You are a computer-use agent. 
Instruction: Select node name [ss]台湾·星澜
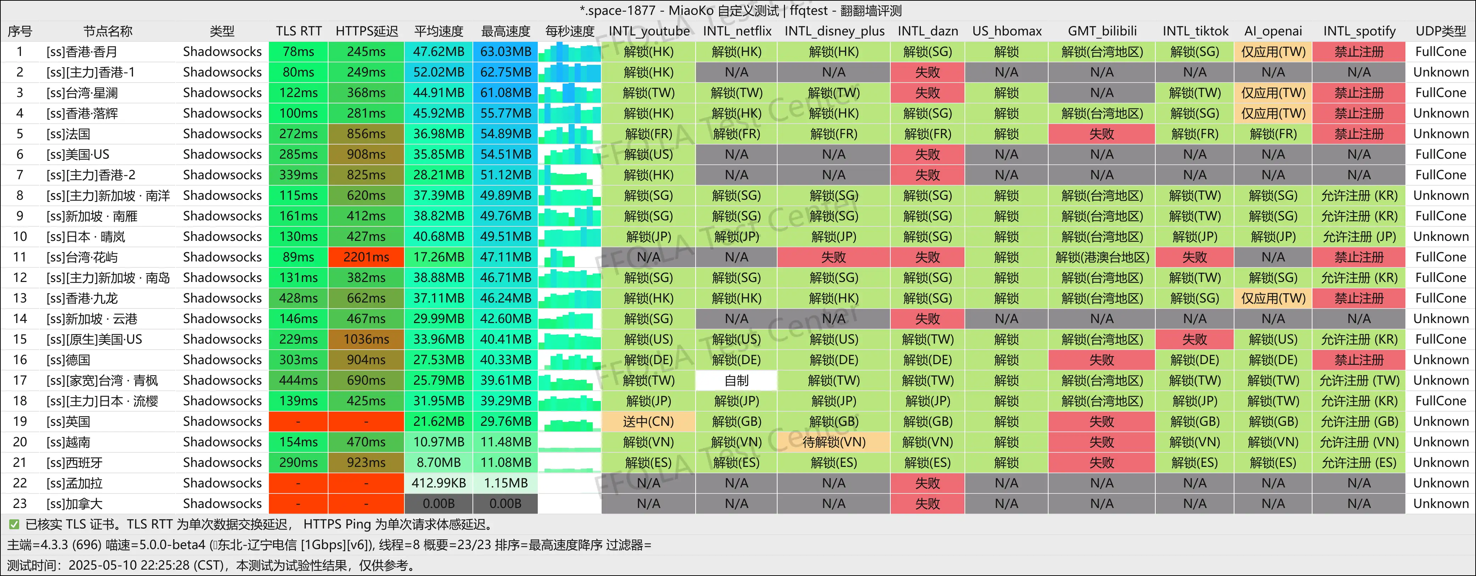81,93
